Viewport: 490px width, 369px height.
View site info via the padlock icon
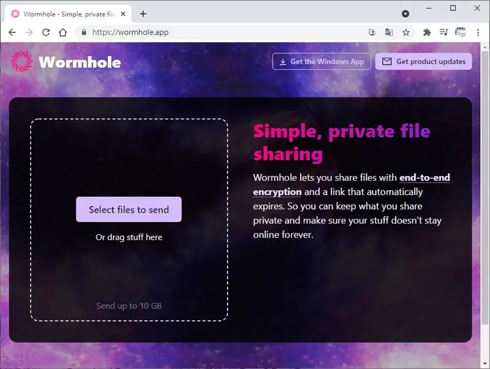tap(84, 32)
